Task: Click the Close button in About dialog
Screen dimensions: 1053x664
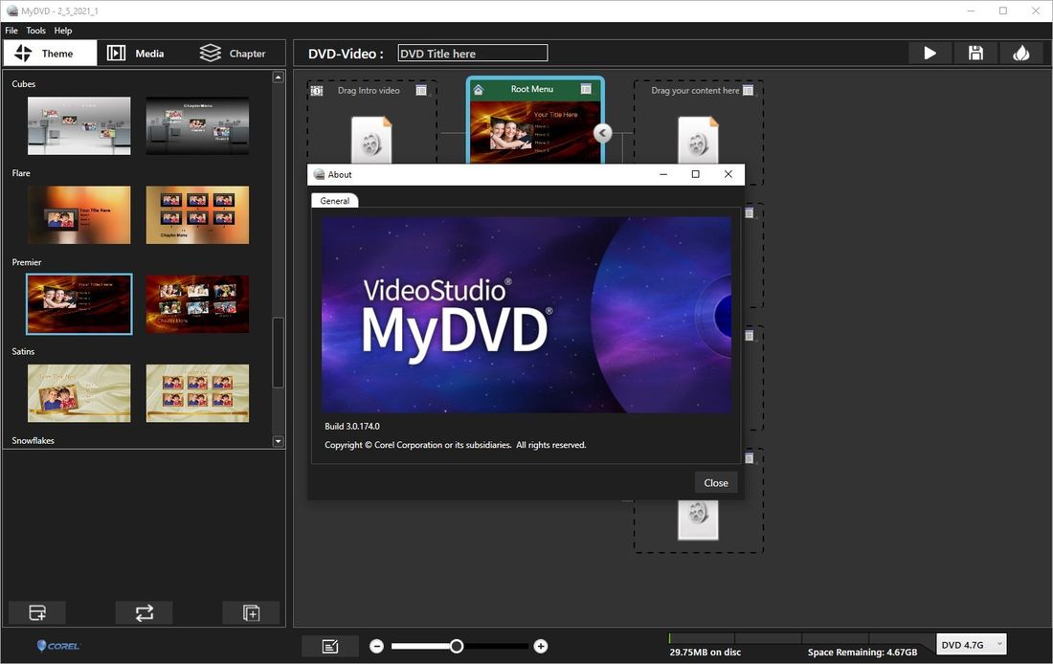Action: pos(716,483)
